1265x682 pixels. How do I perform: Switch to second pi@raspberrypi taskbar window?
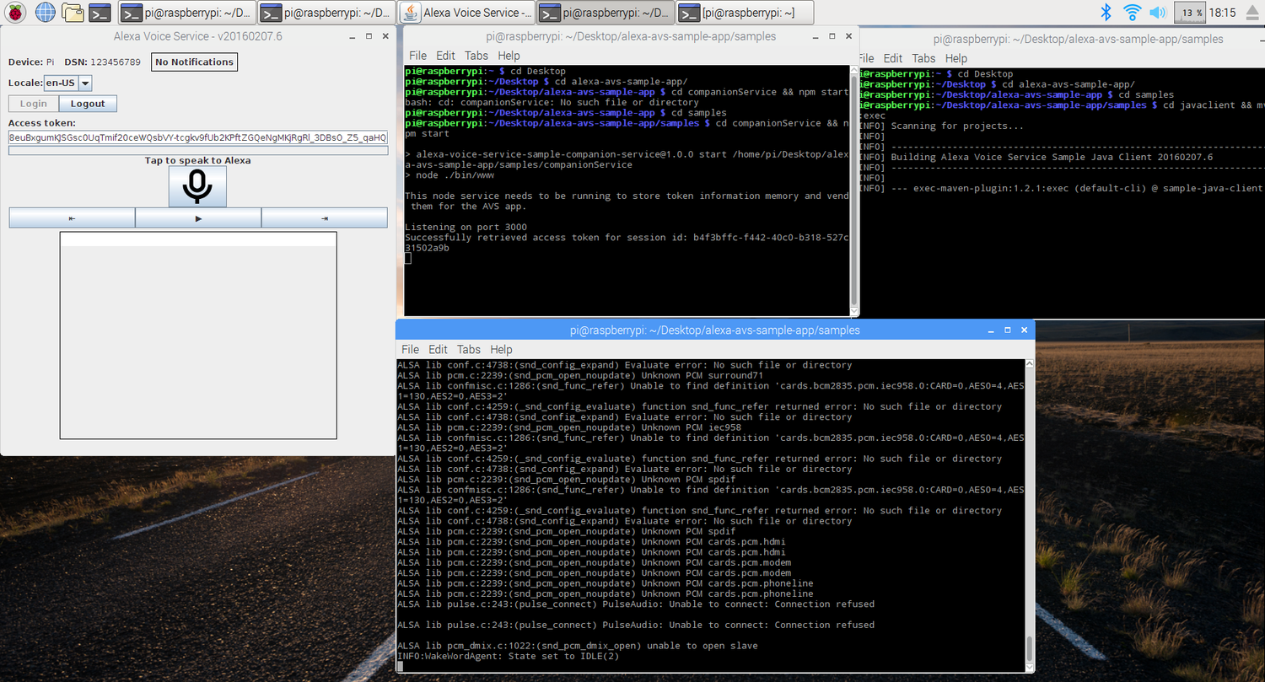coord(326,13)
